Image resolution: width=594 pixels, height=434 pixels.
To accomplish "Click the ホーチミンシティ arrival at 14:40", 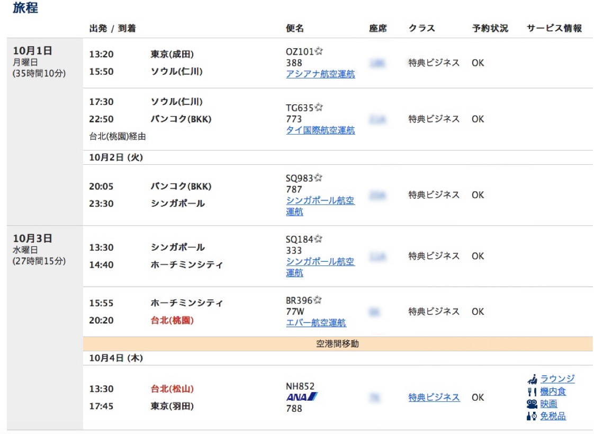I will point(187,264).
